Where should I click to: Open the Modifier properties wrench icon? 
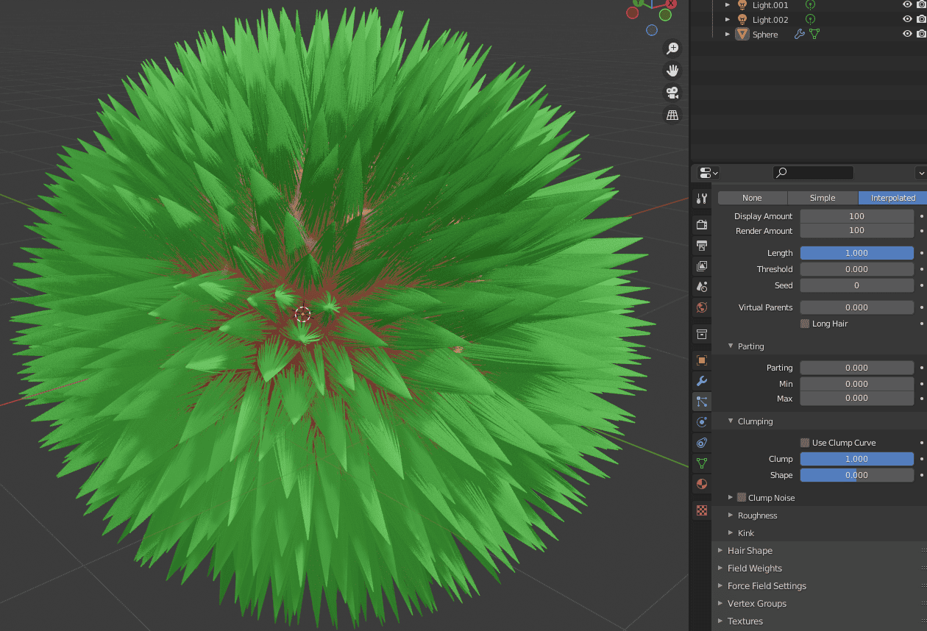[x=701, y=381]
